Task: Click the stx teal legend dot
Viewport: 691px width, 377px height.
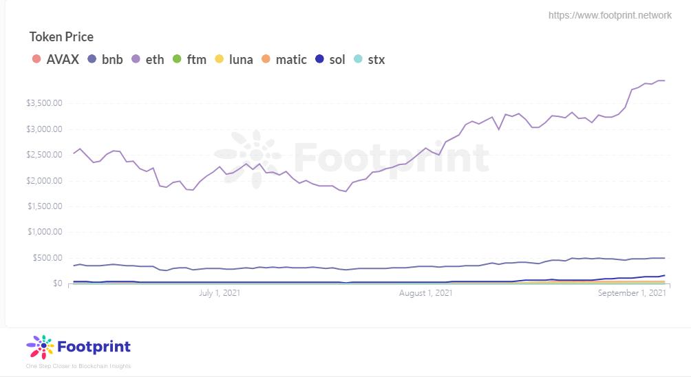Action: [358, 59]
